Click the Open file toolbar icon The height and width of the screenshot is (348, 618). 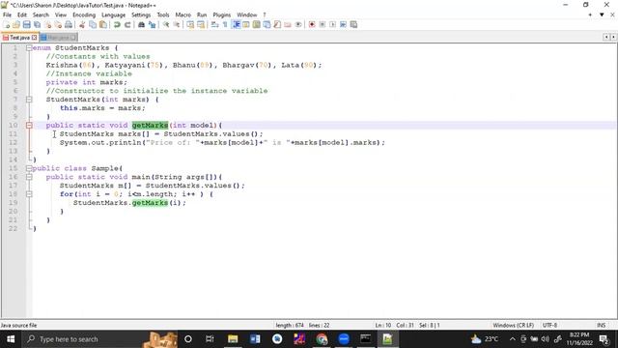point(16,25)
